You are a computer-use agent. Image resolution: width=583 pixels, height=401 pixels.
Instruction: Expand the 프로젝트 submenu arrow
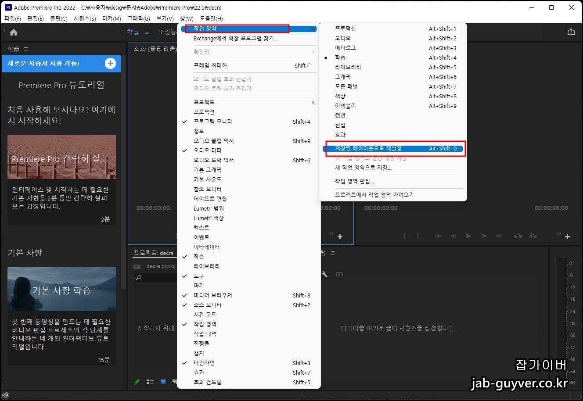click(313, 102)
